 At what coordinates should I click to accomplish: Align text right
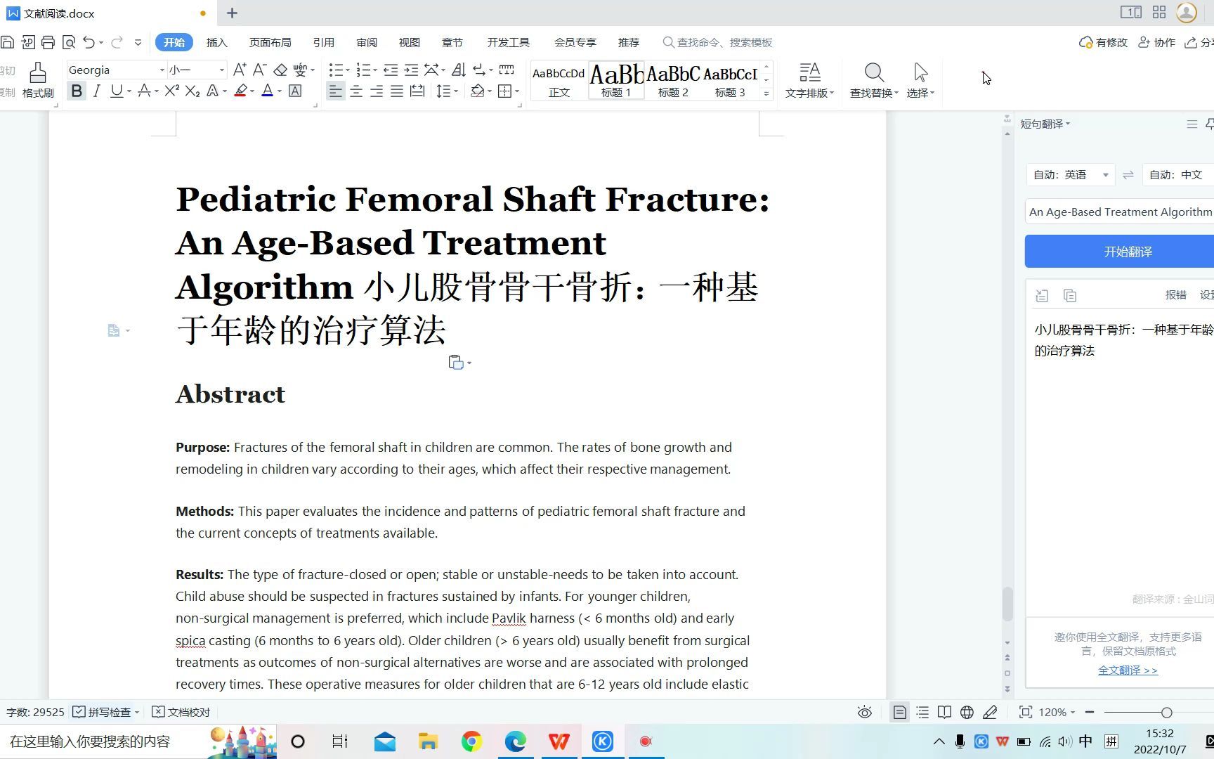coord(377,91)
